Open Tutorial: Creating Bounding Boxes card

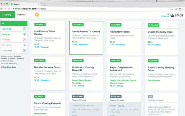[x=162, y=74]
